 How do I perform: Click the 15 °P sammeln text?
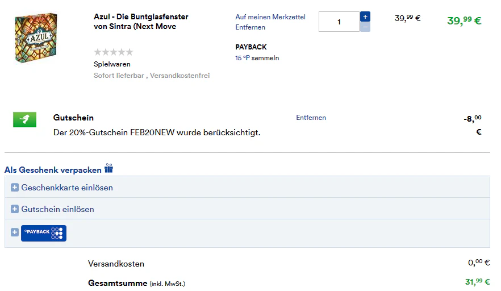point(257,58)
